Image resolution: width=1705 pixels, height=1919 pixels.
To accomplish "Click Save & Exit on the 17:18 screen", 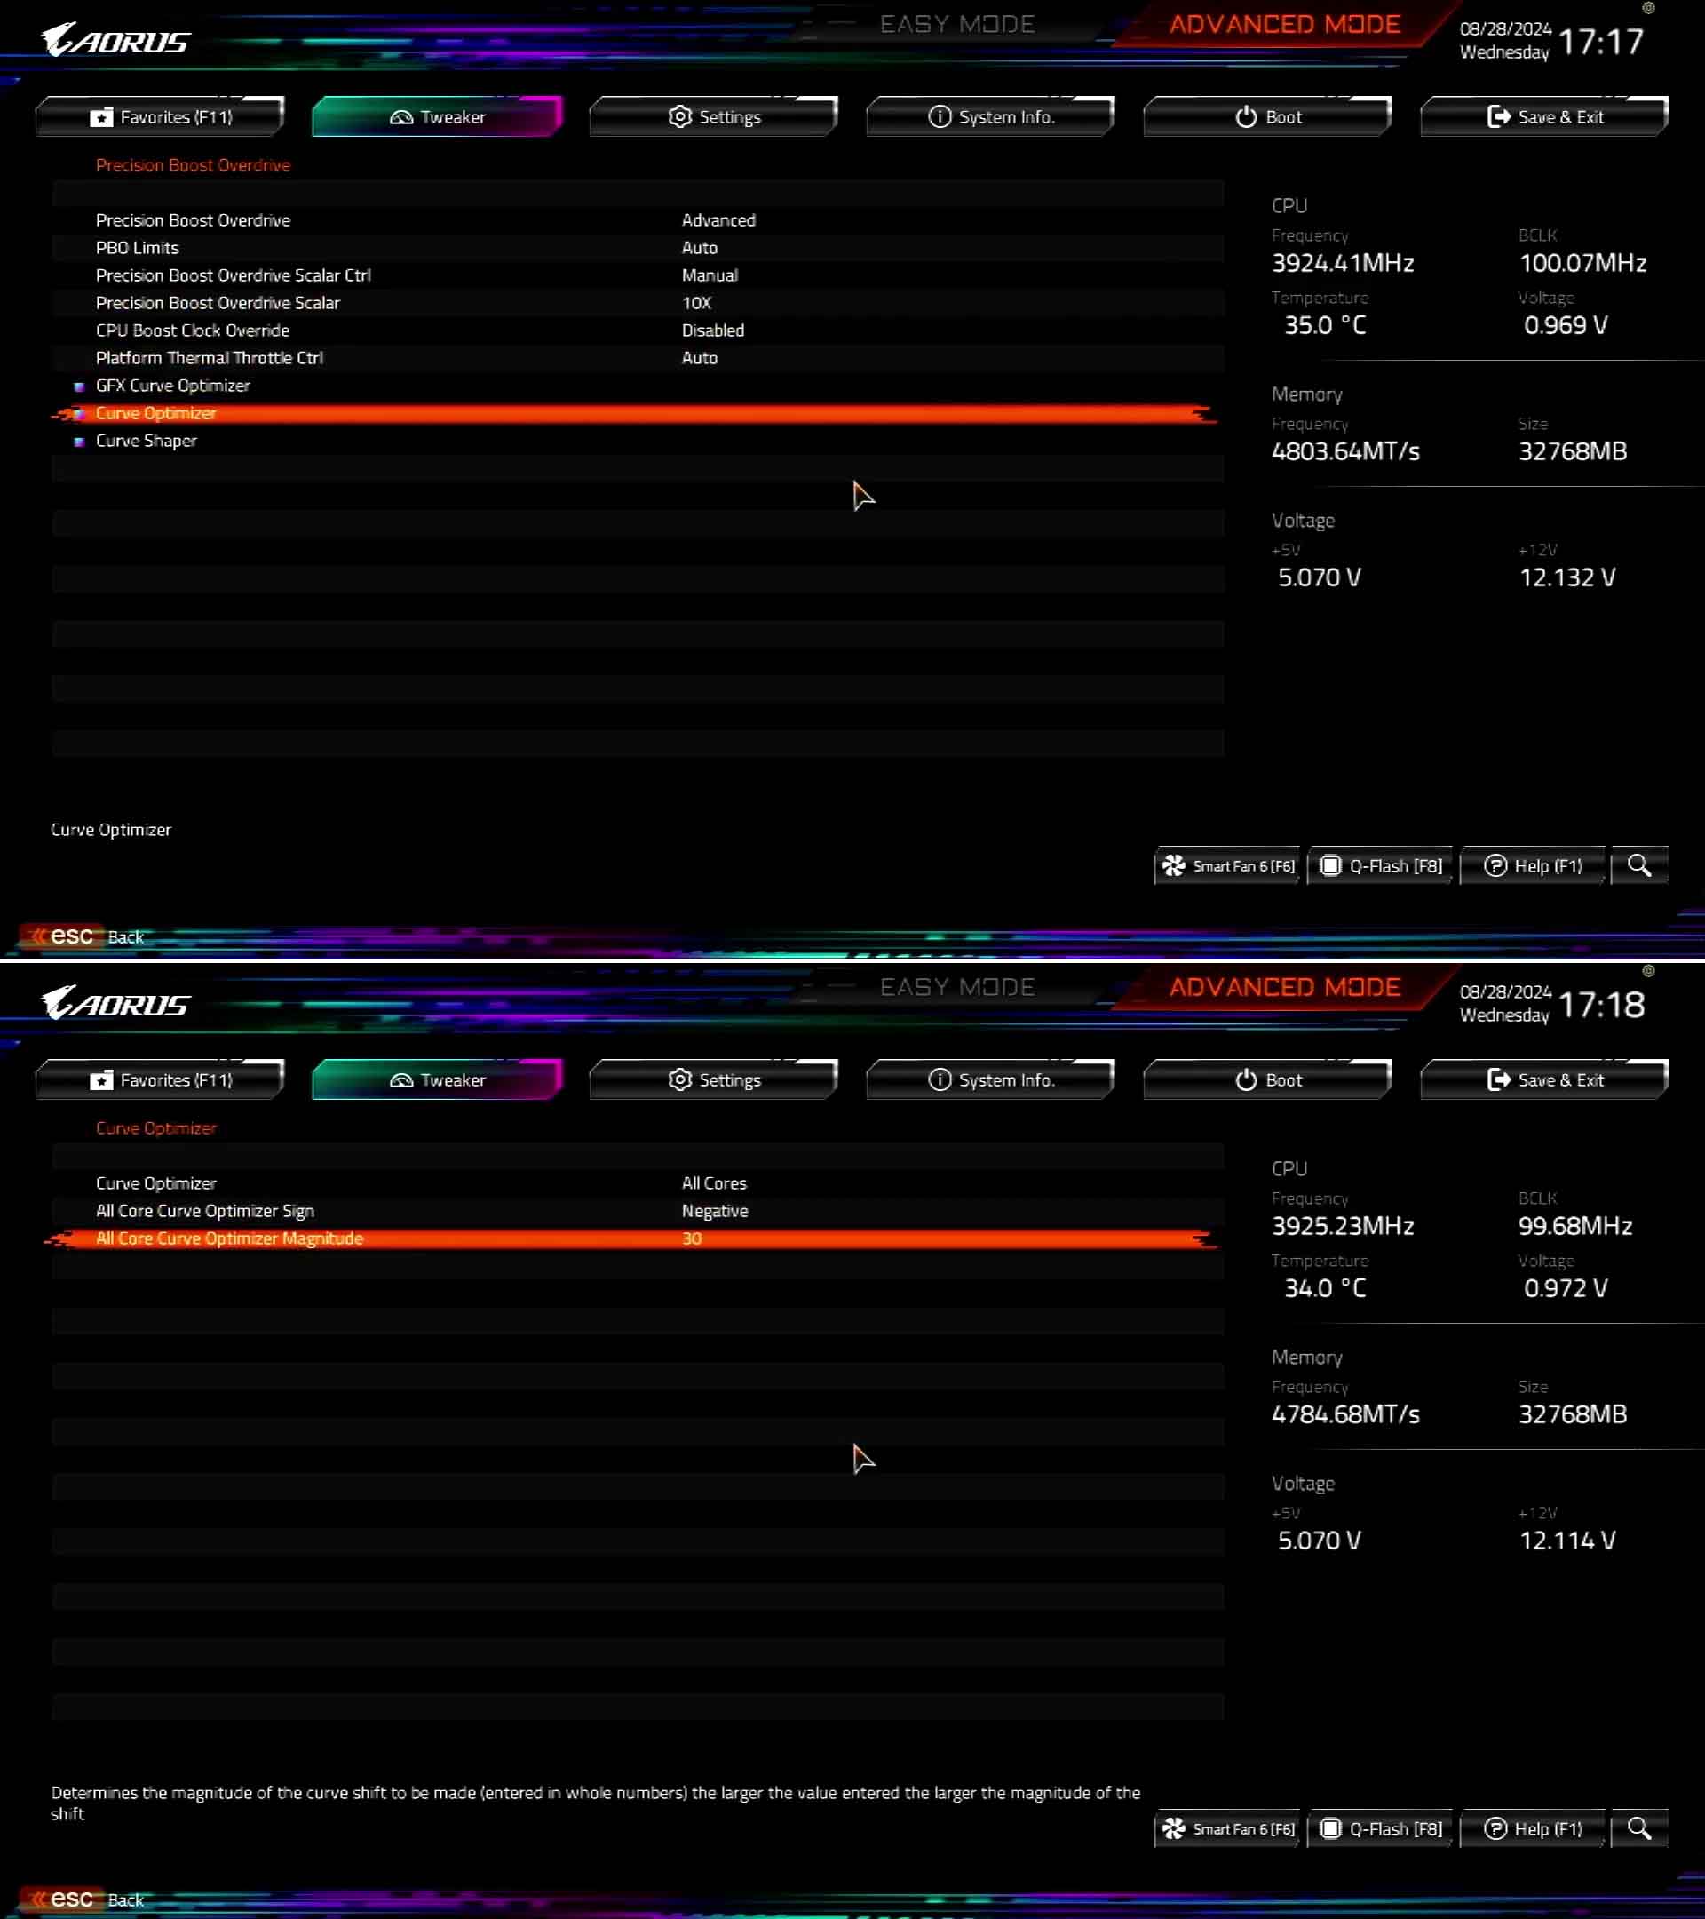I will coord(1544,1079).
